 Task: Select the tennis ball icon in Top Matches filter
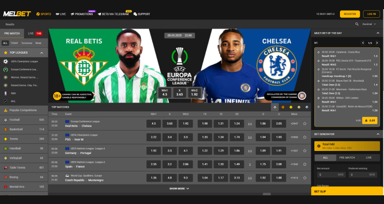pos(291,107)
